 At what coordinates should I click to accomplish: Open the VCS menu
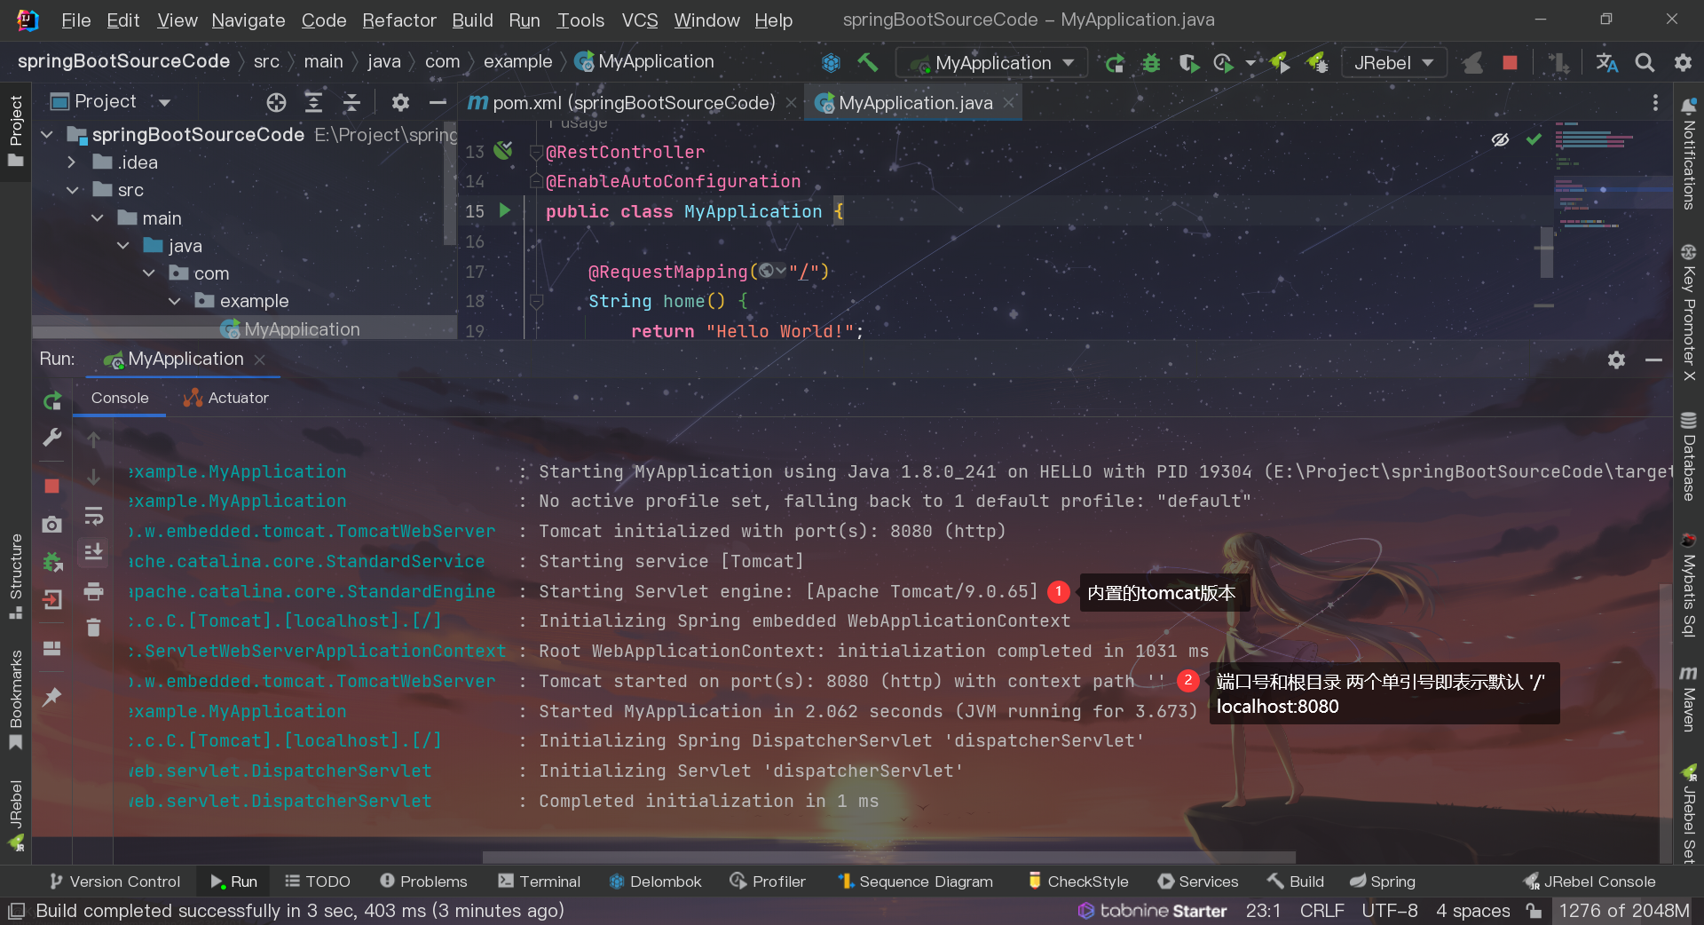tap(639, 20)
